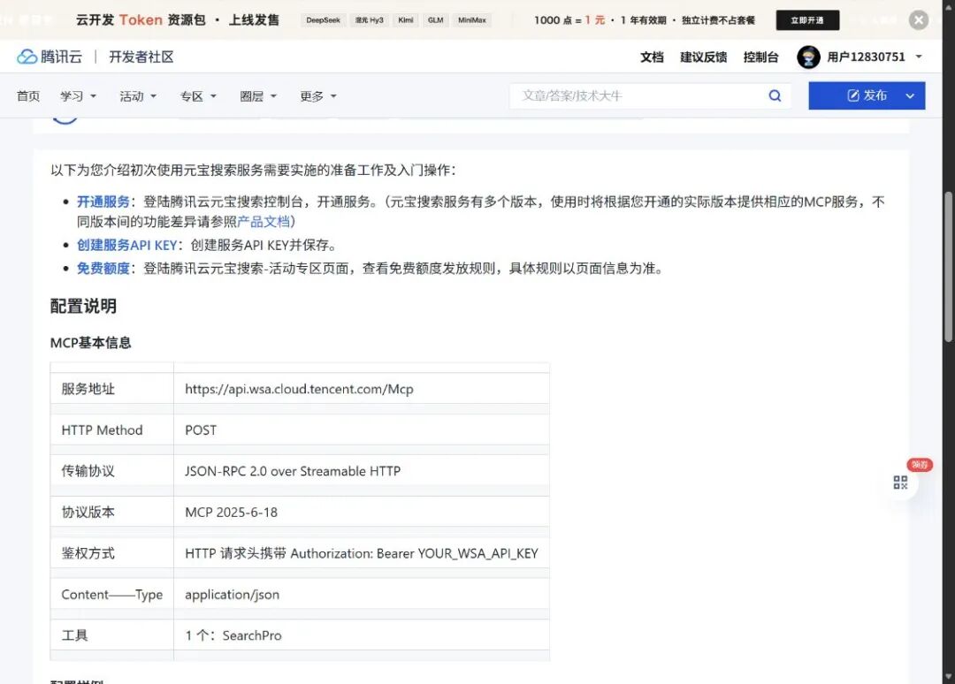Click the 发布 publish button
955x684 pixels.
click(x=867, y=95)
